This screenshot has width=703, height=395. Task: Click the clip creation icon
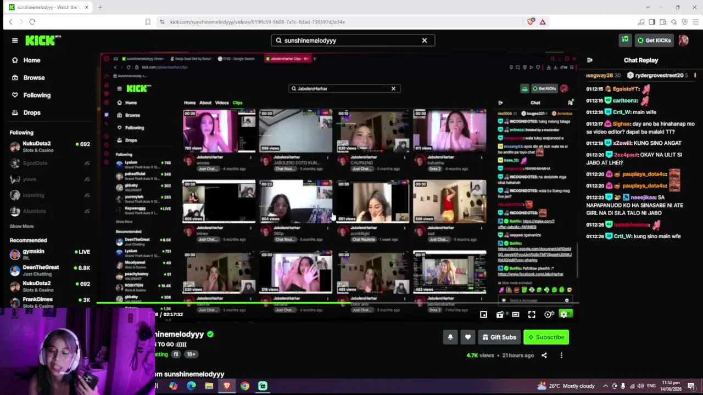500,315
